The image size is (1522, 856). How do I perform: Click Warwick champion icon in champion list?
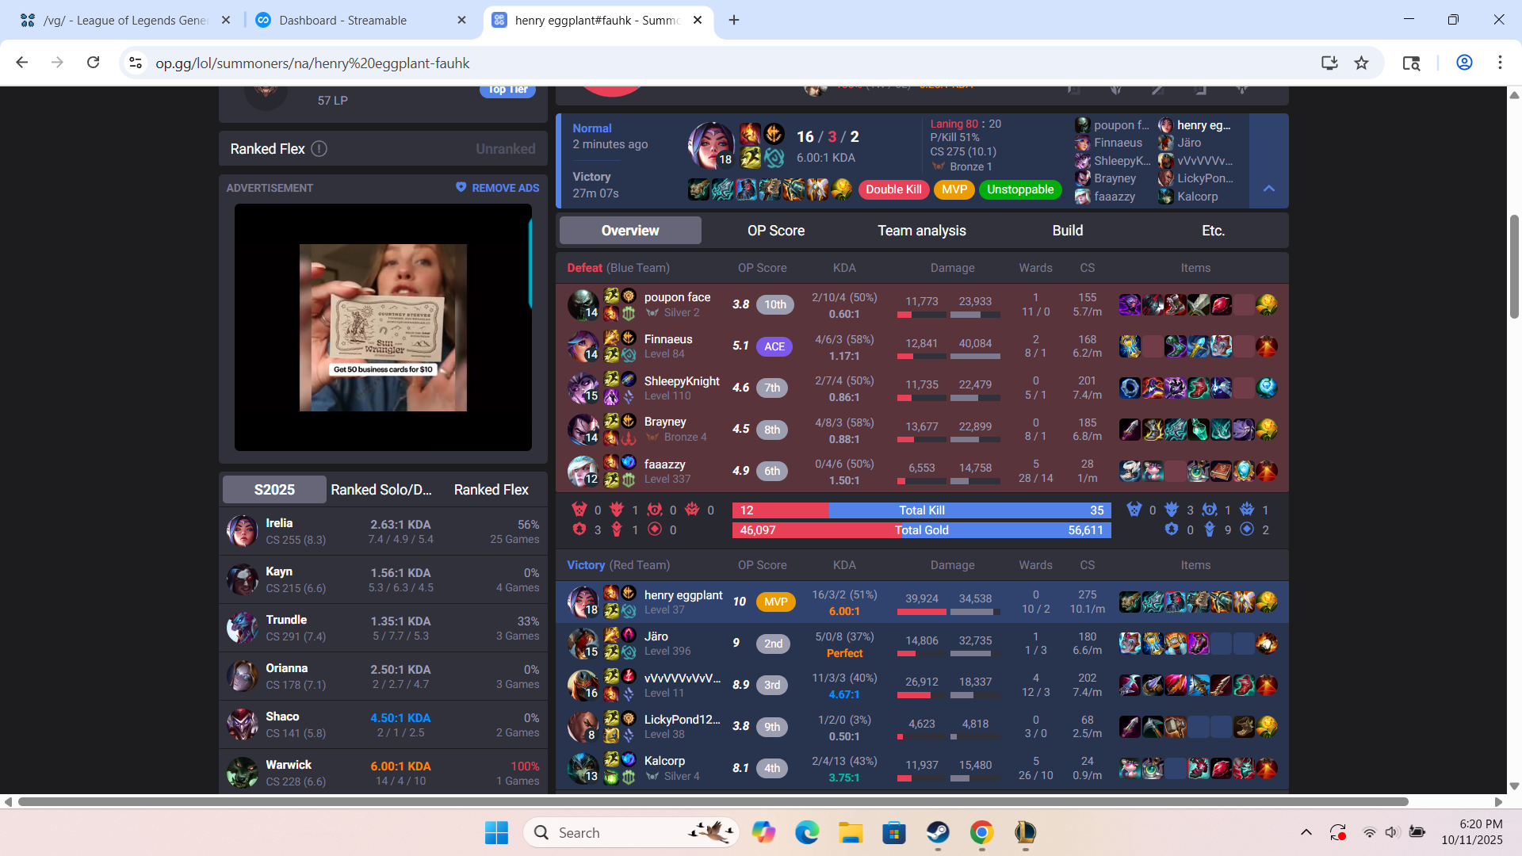tap(242, 773)
